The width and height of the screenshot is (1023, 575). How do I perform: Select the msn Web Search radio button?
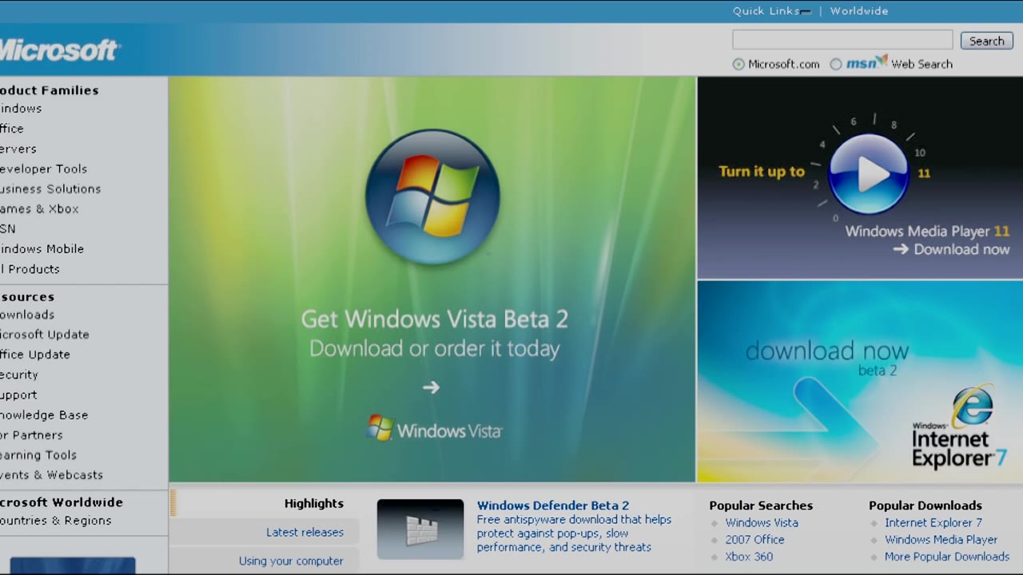tap(836, 64)
